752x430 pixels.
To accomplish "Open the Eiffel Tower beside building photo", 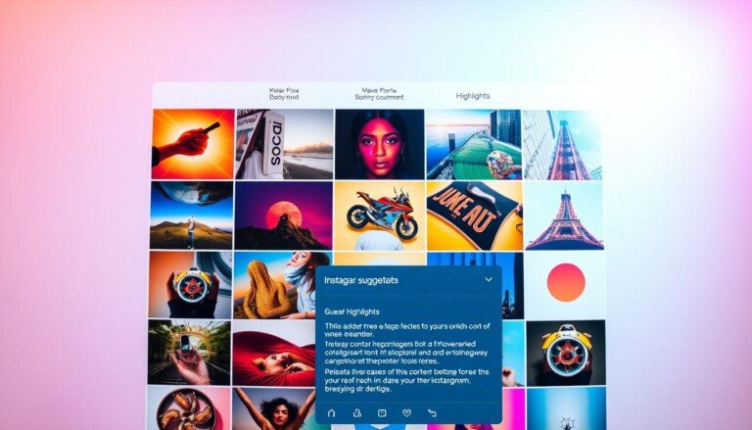I will [x=562, y=144].
